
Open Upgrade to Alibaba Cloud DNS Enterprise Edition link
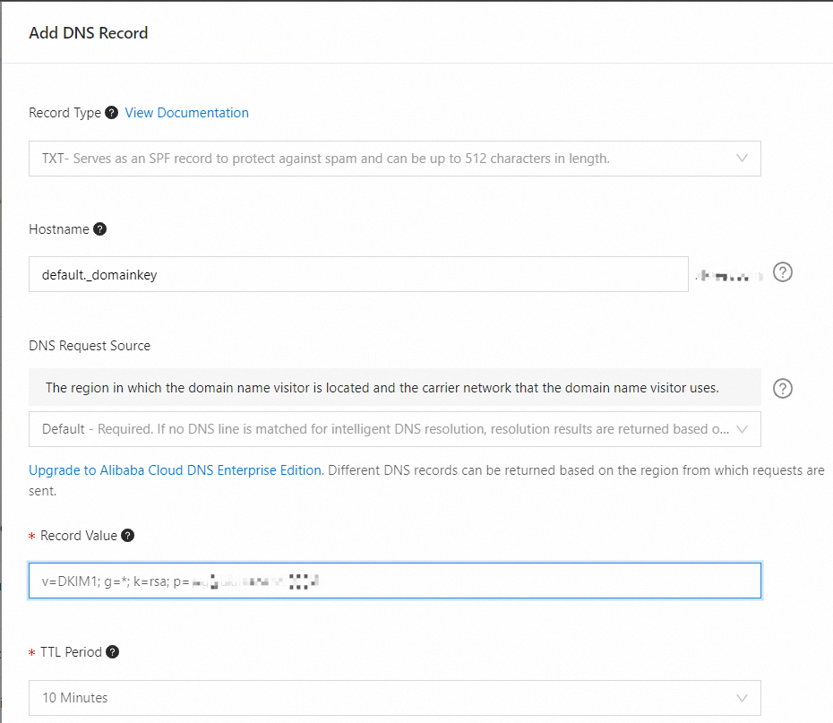coord(175,470)
